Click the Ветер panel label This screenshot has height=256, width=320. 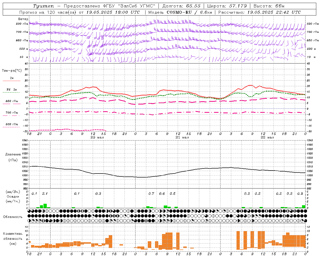point(23,19)
